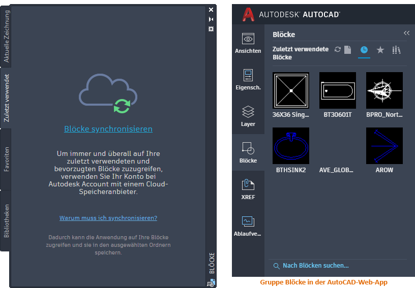Screen dimensions: 415x288
Task: Switch to the Bibliotheken tab
Action: [x=6, y=221]
